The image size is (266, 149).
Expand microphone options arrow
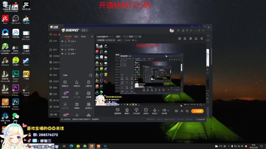159,111
